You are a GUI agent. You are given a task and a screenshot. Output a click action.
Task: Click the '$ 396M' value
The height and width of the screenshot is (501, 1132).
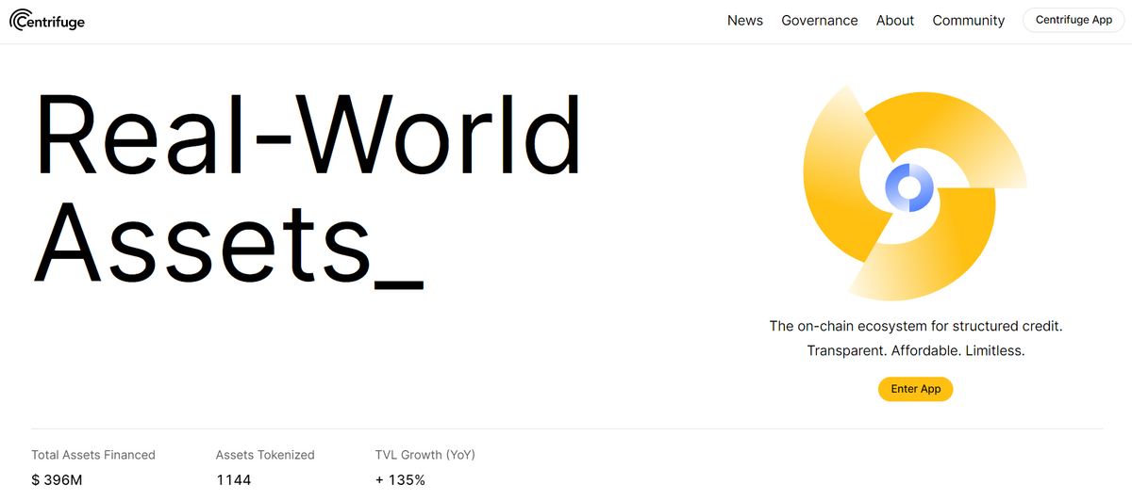coord(57,480)
